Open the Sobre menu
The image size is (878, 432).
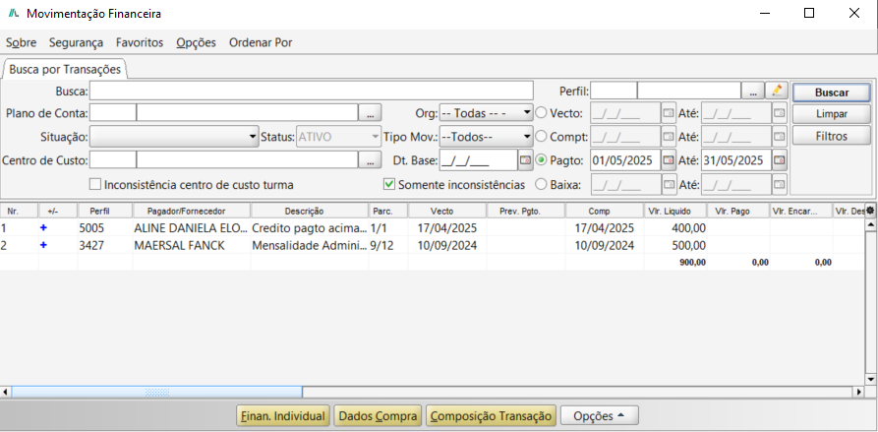22,42
